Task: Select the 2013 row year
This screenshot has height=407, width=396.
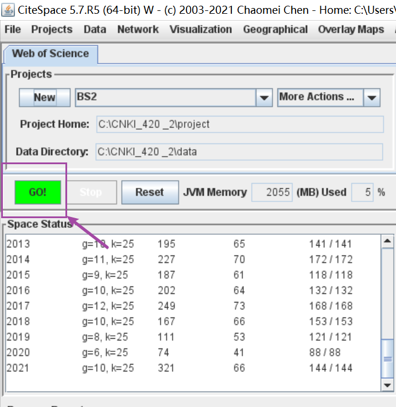Action: point(18,244)
